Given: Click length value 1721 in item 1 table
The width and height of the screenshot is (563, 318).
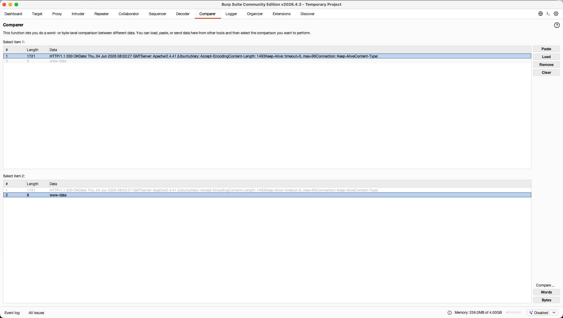Looking at the screenshot, I should tap(31, 56).
